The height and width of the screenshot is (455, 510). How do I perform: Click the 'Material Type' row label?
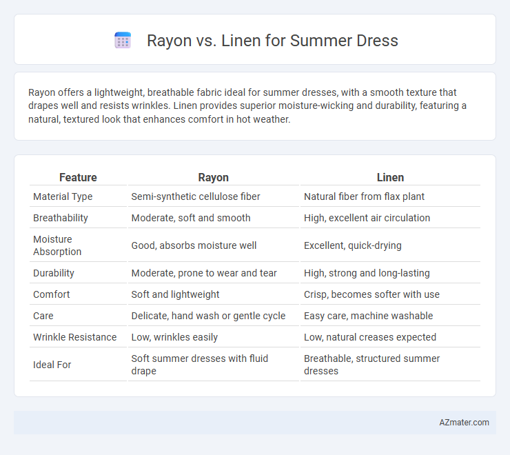(63, 196)
